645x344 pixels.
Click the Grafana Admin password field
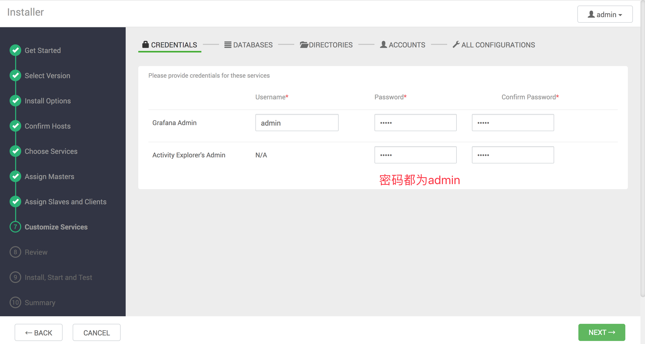tap(415, 123)
